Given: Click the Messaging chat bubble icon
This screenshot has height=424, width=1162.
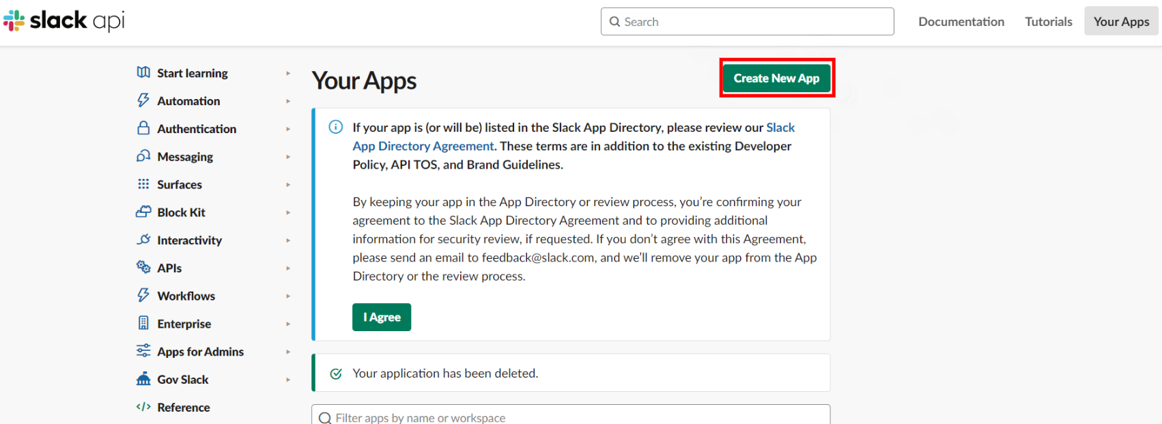Looking at the screenshot, I should [143, 156].
